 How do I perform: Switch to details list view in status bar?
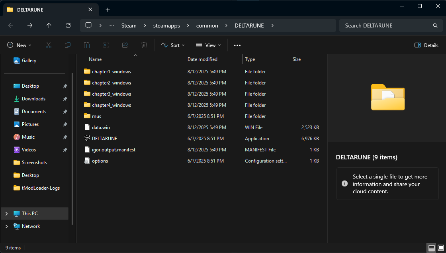[432, 248]
